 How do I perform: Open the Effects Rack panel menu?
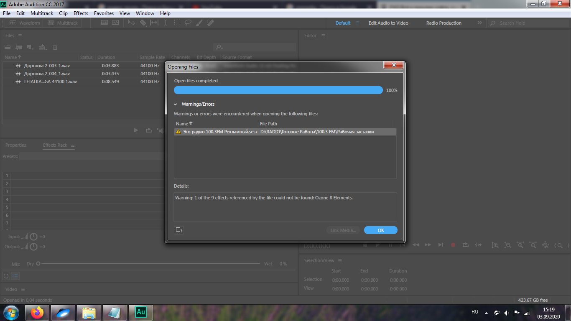(x=73, y=145)
